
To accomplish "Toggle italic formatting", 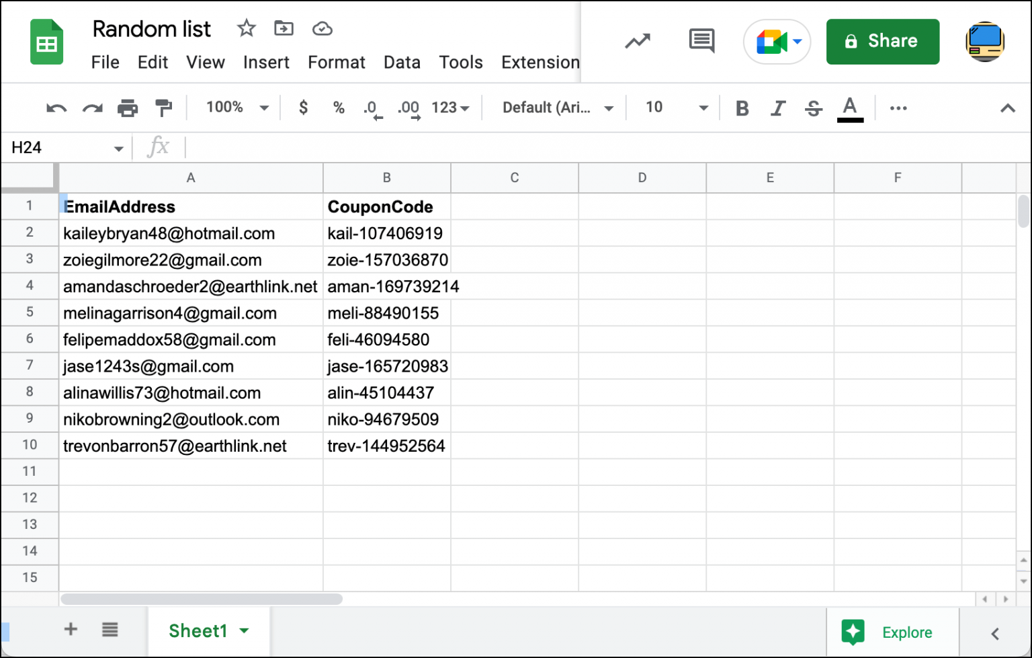I will point(778,108).
